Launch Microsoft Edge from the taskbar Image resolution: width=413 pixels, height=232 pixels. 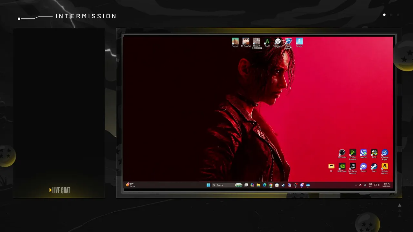click(265, 185)
